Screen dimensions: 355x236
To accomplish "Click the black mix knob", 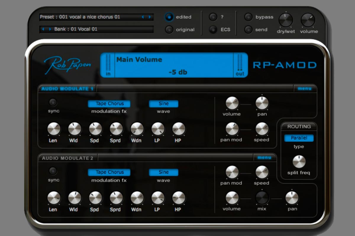I will coord(262,198).
